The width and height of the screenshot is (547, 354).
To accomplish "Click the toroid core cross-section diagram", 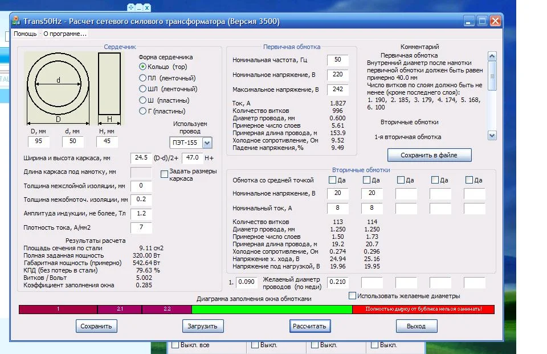I will coord(58,83).
